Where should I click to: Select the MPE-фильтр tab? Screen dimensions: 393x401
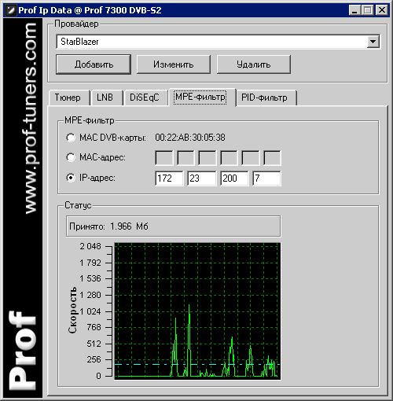click(202, 97)
